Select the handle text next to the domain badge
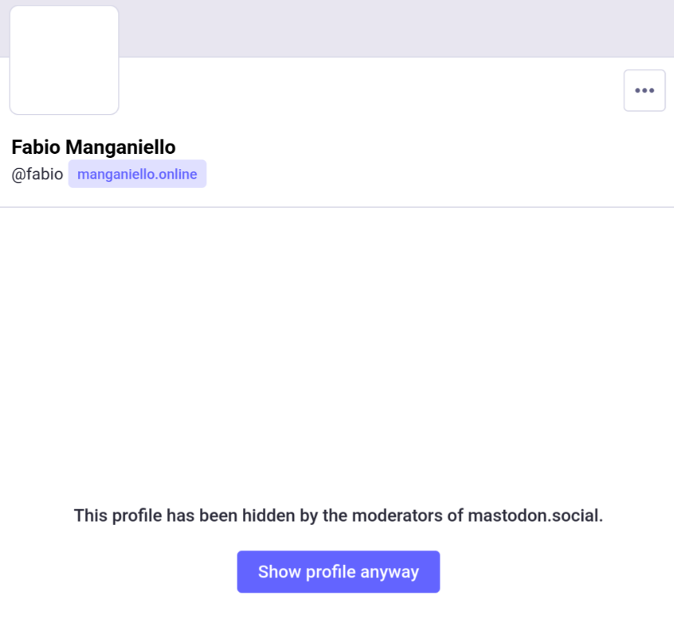This screenshot has height=641, width=674. click(37, 175)
